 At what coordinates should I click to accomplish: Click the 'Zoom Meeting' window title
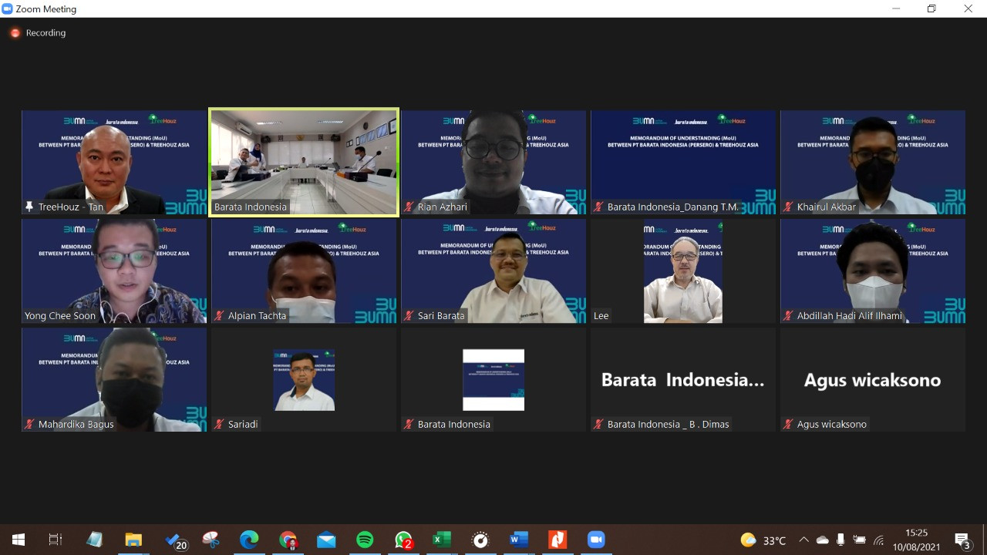[46, 9]
